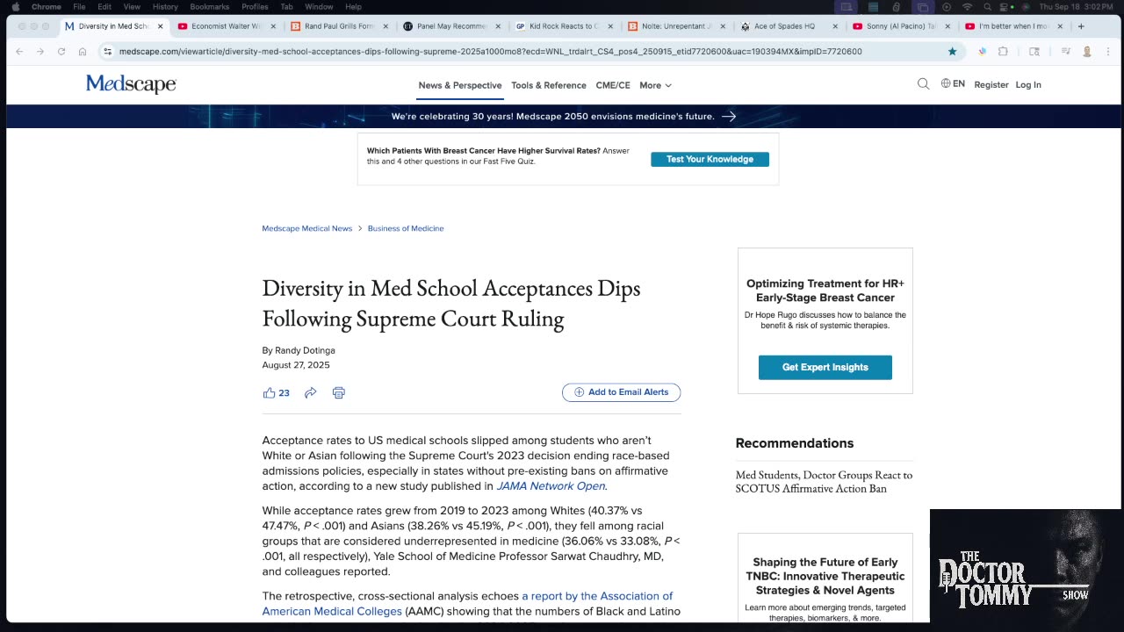The image size is (1124, 632).
Task: Open the File menu
Action: tap(79, 7)
